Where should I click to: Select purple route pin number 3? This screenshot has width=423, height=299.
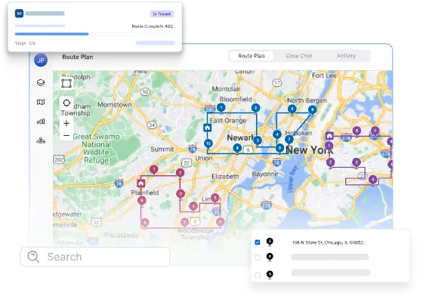(x=357, y=162)
